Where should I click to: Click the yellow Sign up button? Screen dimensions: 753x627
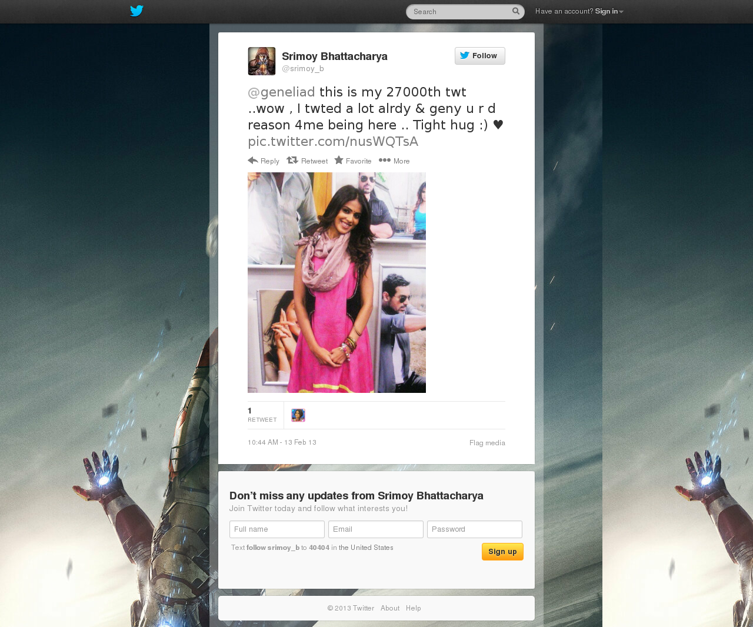[x=502, y=552]
